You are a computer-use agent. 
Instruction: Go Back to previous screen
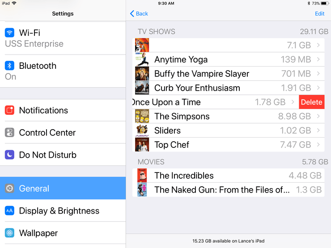(139, 13)
